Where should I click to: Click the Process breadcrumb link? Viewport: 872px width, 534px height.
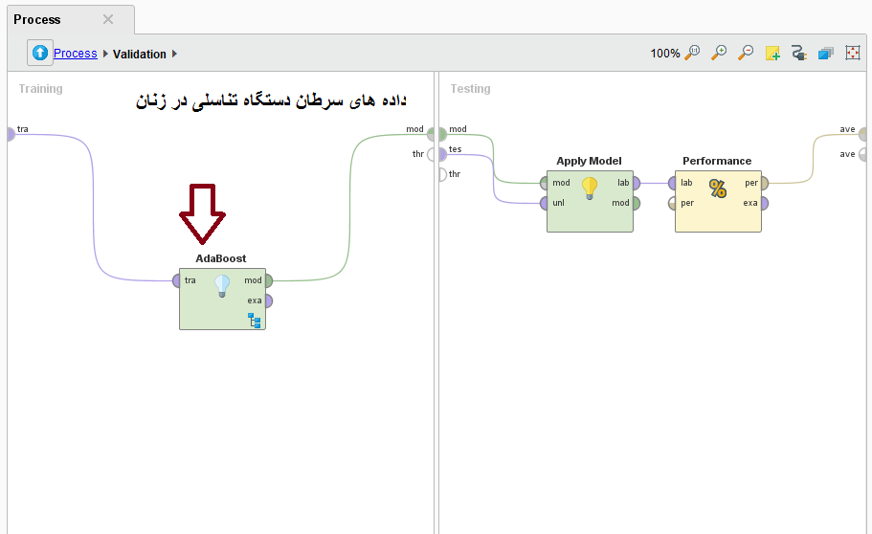click(x=75, y=54)
